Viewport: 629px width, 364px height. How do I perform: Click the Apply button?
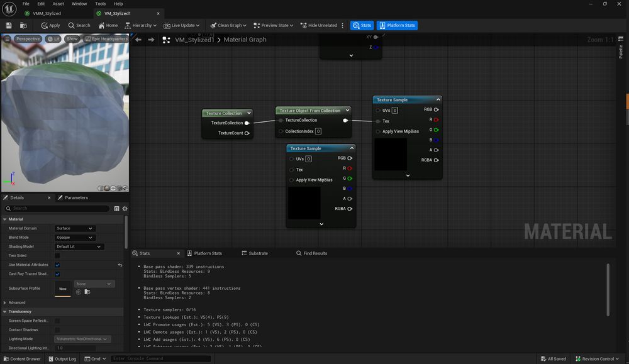[50, 25]
